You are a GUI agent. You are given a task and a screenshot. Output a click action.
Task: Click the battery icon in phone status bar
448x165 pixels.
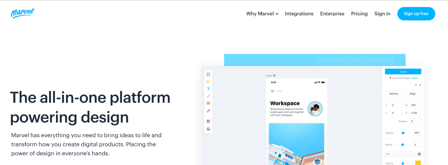click(323, 82)
